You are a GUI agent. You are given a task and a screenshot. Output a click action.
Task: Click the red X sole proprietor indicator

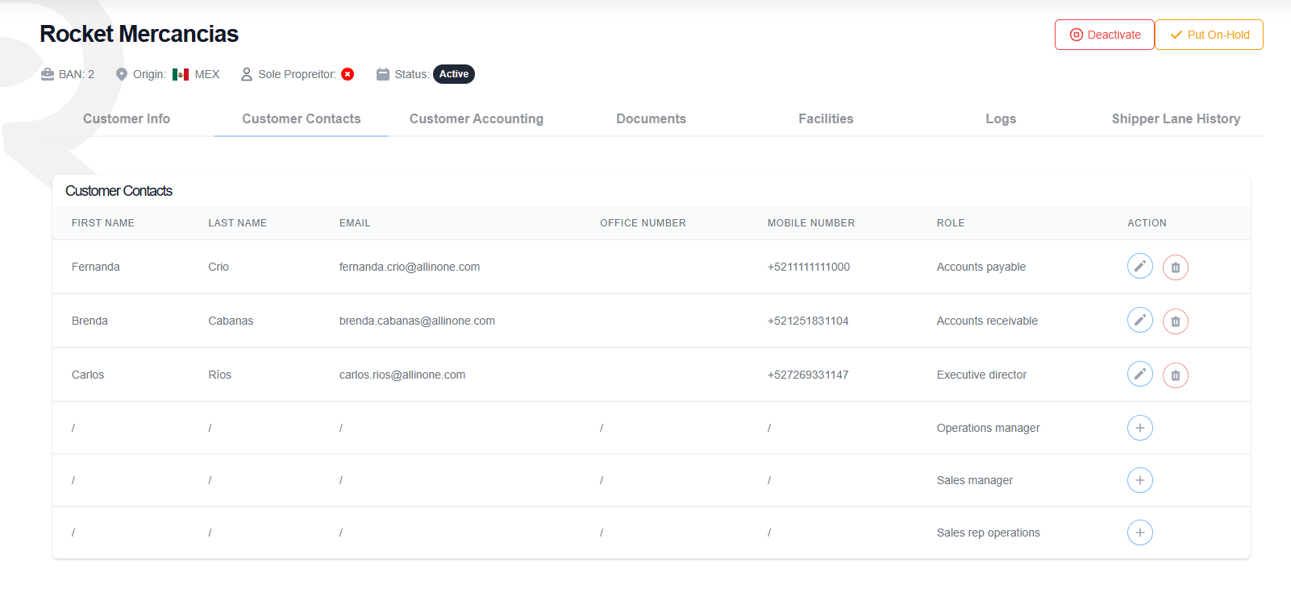[x=348, y=74]
